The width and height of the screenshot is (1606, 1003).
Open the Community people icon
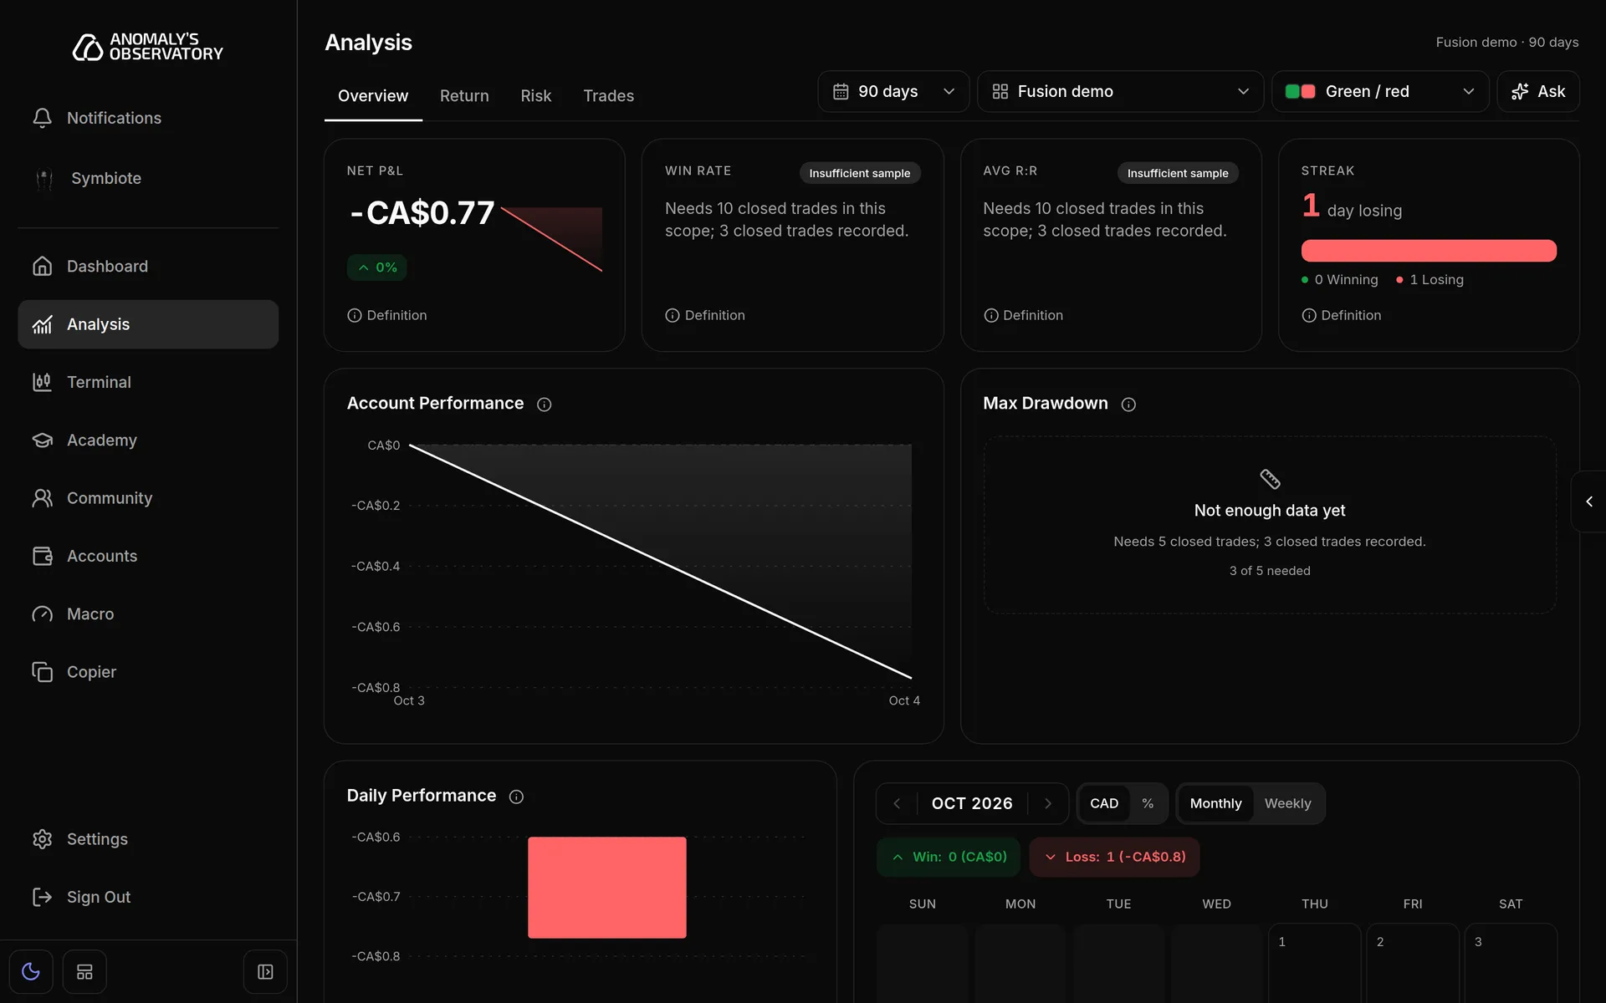pos(42,498)
